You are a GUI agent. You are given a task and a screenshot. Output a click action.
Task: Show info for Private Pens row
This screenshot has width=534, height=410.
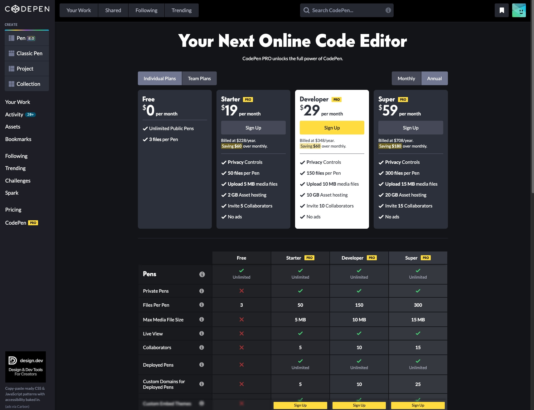(x=201, y=291)
